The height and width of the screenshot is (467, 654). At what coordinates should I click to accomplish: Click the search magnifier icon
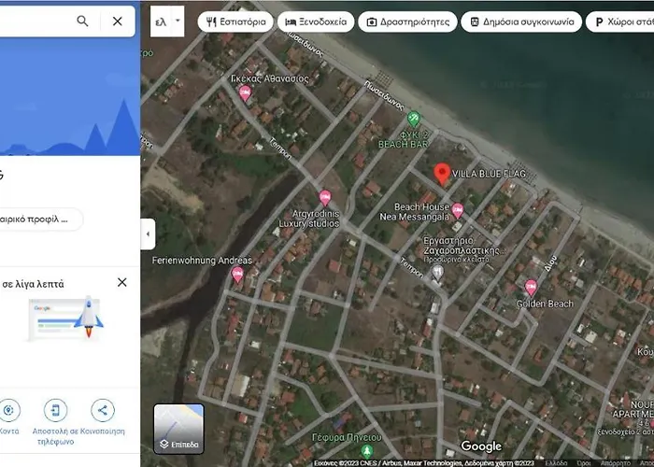[x=83, y=21]
